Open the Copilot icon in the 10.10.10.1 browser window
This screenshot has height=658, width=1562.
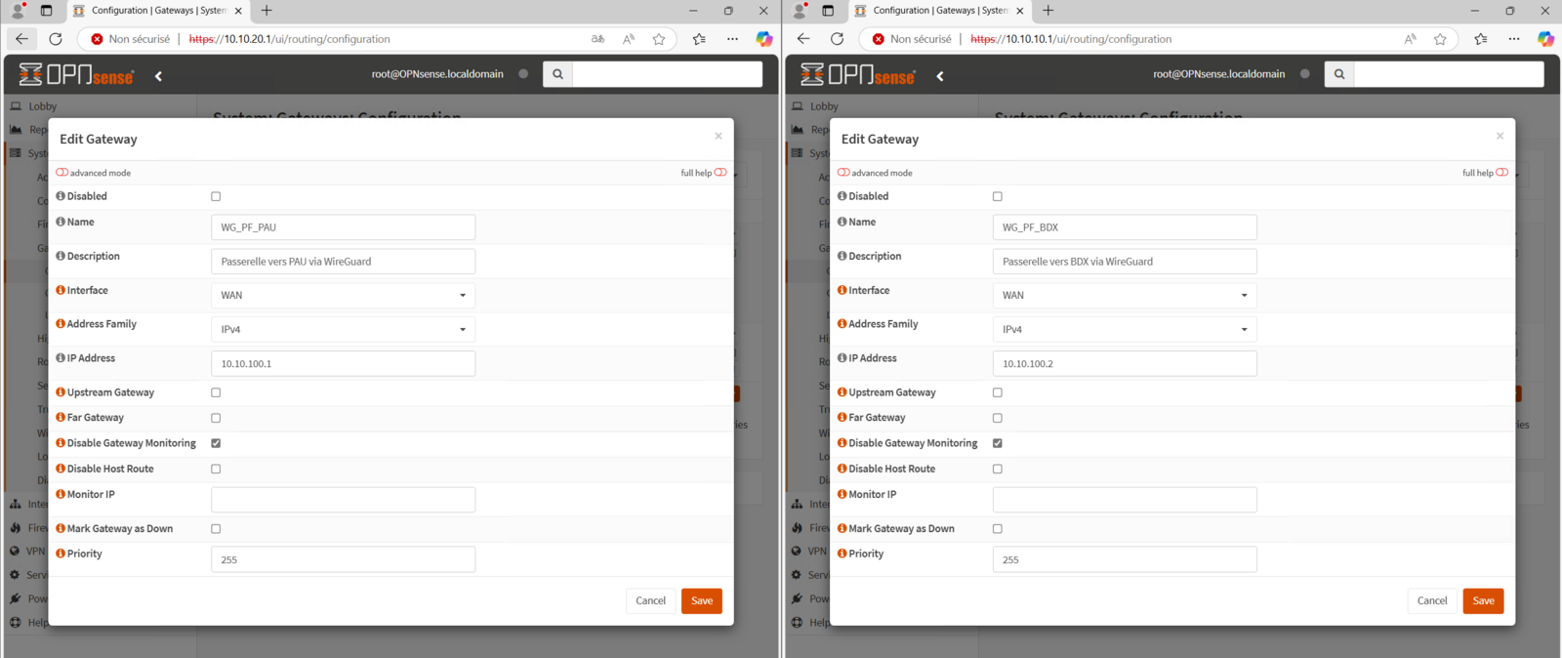coord(1545,39)
